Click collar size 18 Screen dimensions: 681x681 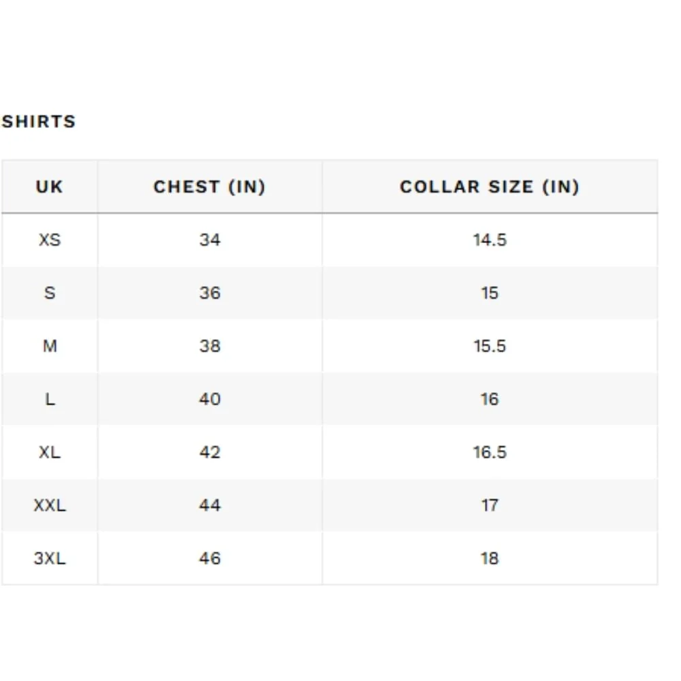[x=490, y=558]
